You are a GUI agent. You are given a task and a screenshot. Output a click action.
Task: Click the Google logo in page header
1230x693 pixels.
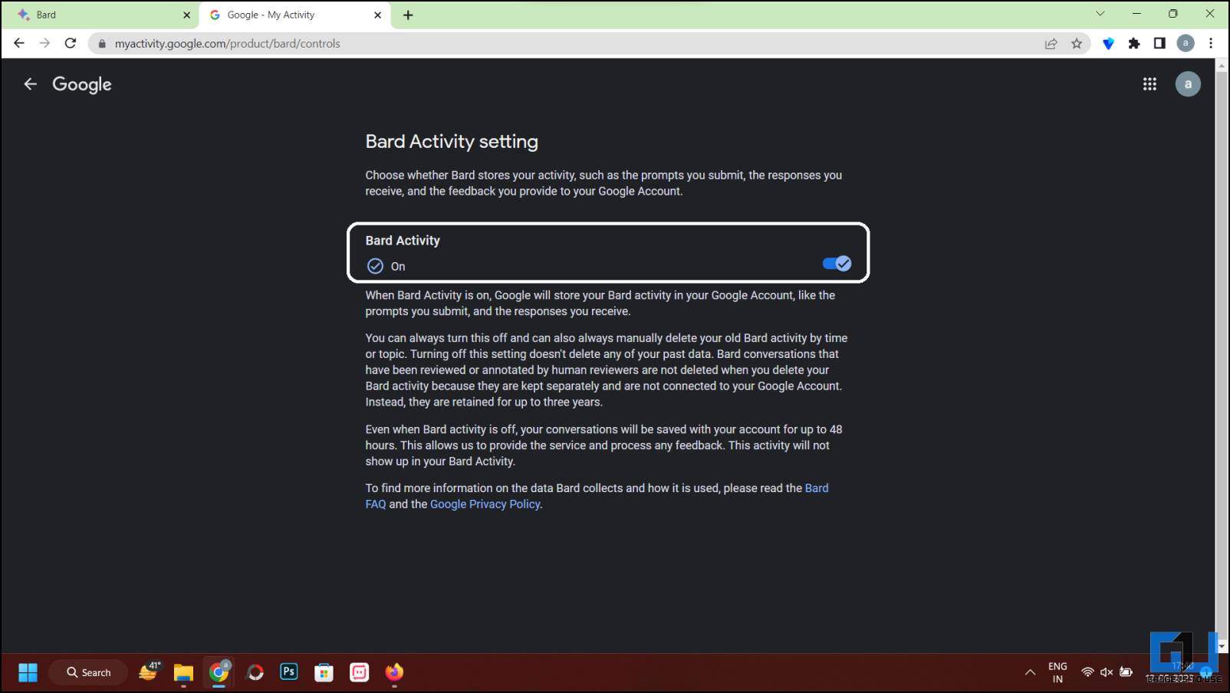[82, 84]
